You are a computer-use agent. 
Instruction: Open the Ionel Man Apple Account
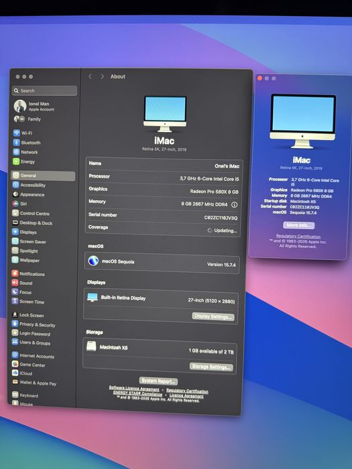coord(34,106)
